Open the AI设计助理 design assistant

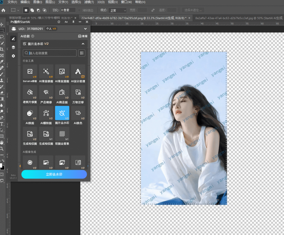click(x=78, y=72)
